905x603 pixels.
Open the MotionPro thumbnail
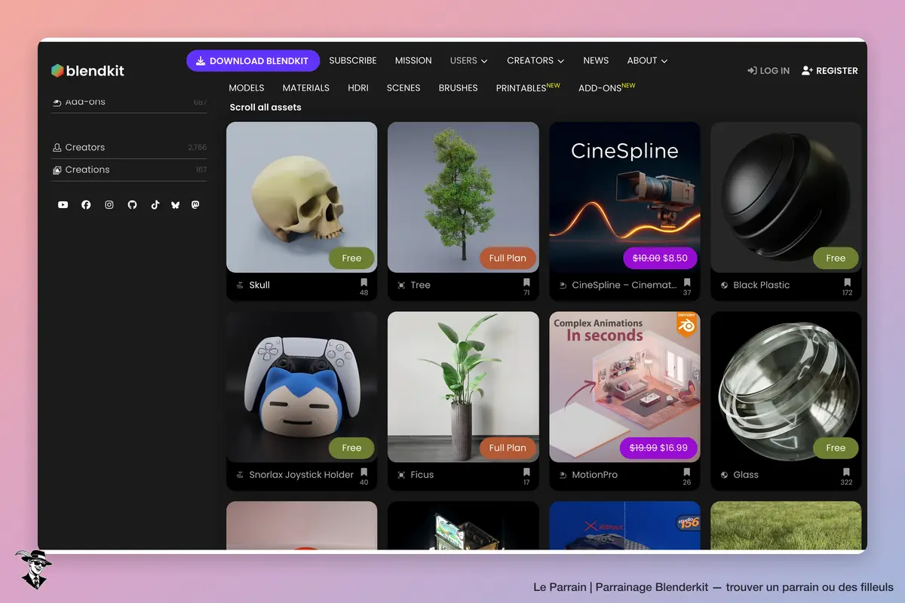point(624,387)
